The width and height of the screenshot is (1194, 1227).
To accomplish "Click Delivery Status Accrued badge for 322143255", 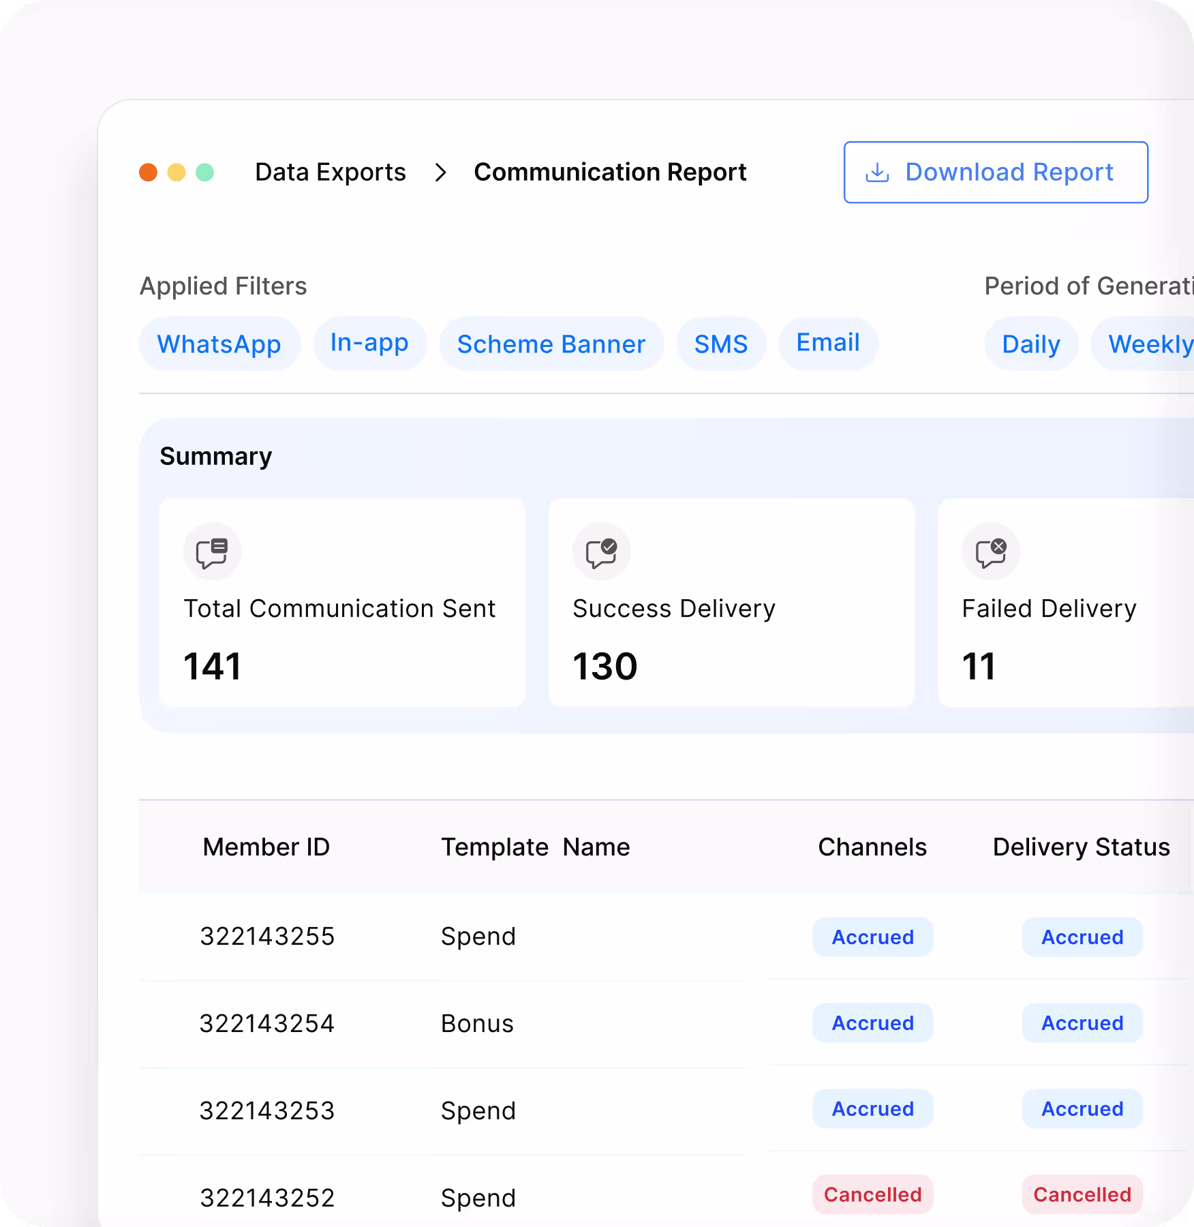I will point(1082,937).
